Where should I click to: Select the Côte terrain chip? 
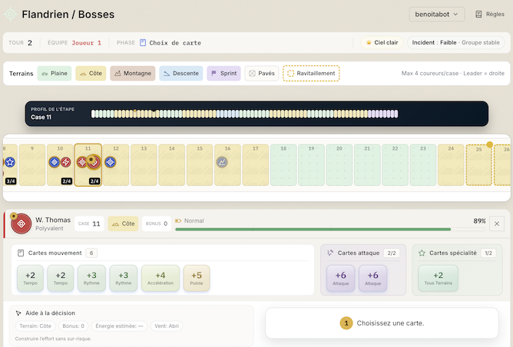pos(91,74)
